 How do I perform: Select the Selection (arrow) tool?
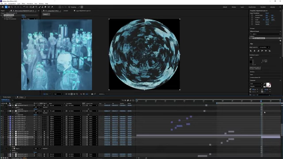(6, 7)
